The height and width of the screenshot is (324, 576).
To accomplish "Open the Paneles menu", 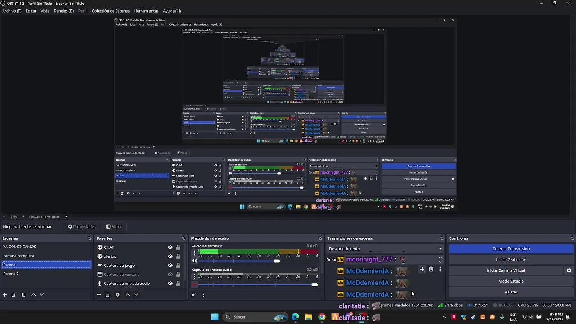I will (64, 11).
